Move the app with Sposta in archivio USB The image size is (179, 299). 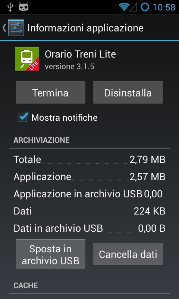50,255
